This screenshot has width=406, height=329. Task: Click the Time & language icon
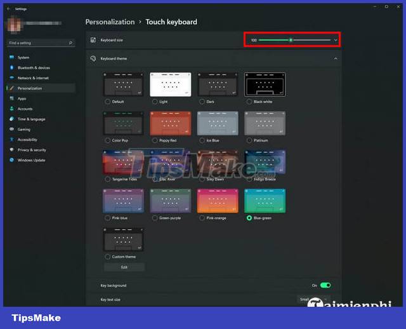click(x=11, y=119)
